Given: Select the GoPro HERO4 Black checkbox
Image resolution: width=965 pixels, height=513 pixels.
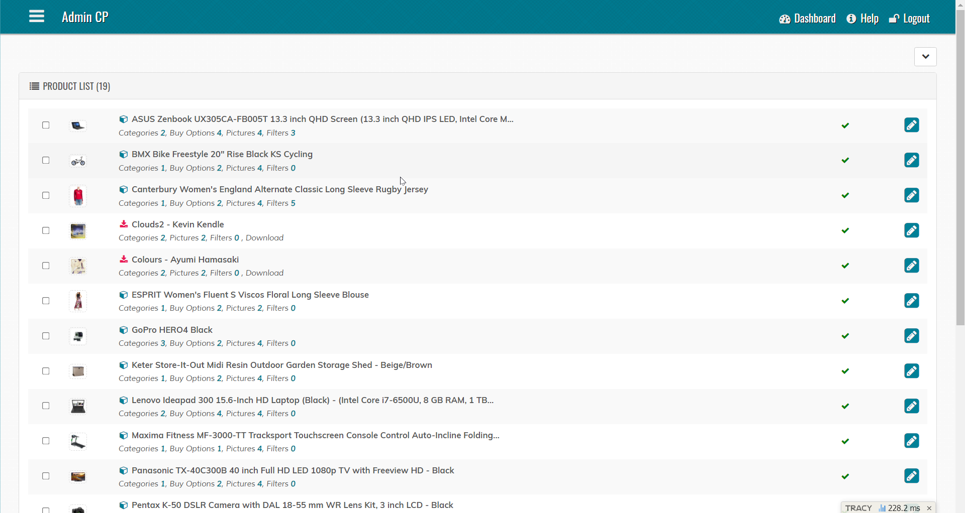Looking at the screenshot, I should tap(46, 336).
